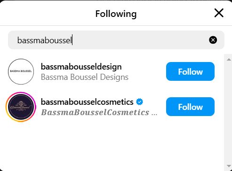
Task: Click scrollbar up arrow in list
Action: [229, 59]
